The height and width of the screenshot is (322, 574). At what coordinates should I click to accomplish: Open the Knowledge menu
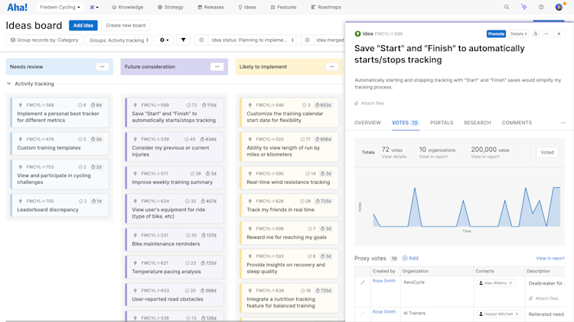[127, 7]
